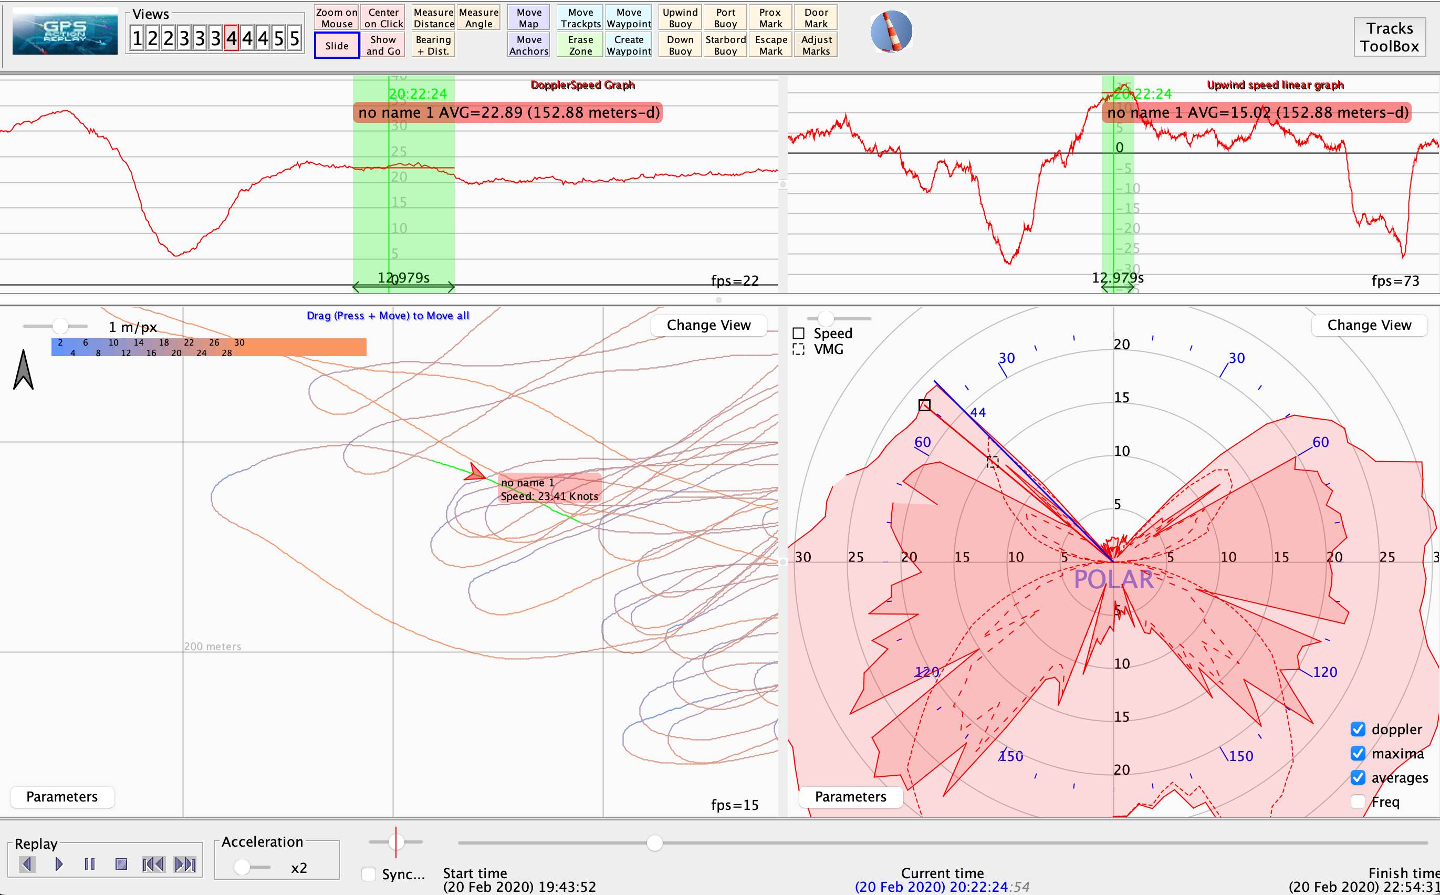Switch to view 1

coord(137,38)
